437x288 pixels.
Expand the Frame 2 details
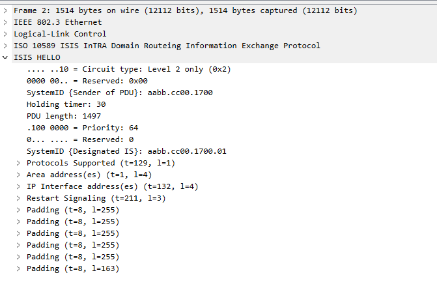click(6, 10)
